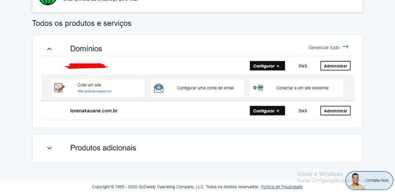Click the green globe icon at top
The width and height of the screenshot is (395, 192).
(48, 1)
